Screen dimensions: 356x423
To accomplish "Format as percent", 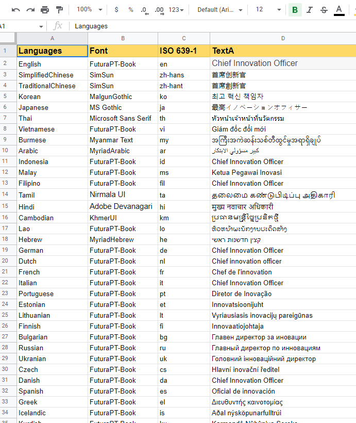I will tap(131, 10).
